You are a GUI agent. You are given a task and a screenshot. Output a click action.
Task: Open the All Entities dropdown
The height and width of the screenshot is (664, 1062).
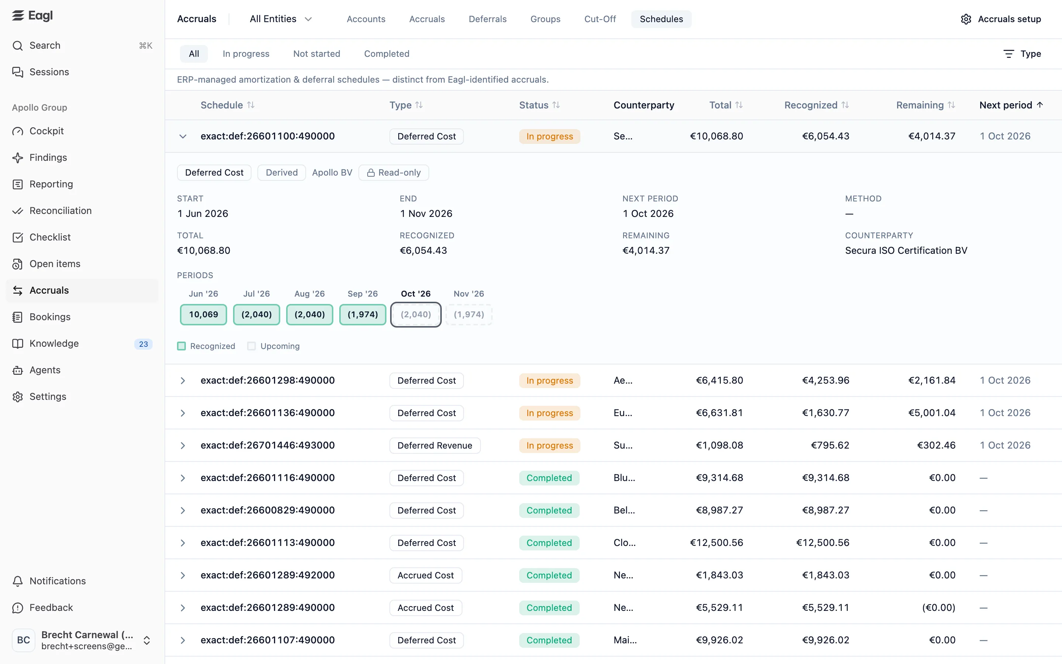point(281,19)
